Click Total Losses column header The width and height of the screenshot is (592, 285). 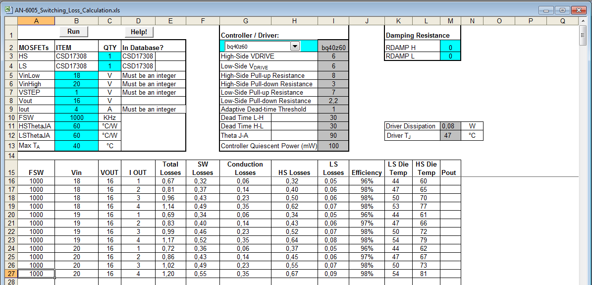pos(170,168)
